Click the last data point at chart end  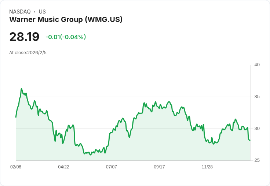[x=250, y=140]
